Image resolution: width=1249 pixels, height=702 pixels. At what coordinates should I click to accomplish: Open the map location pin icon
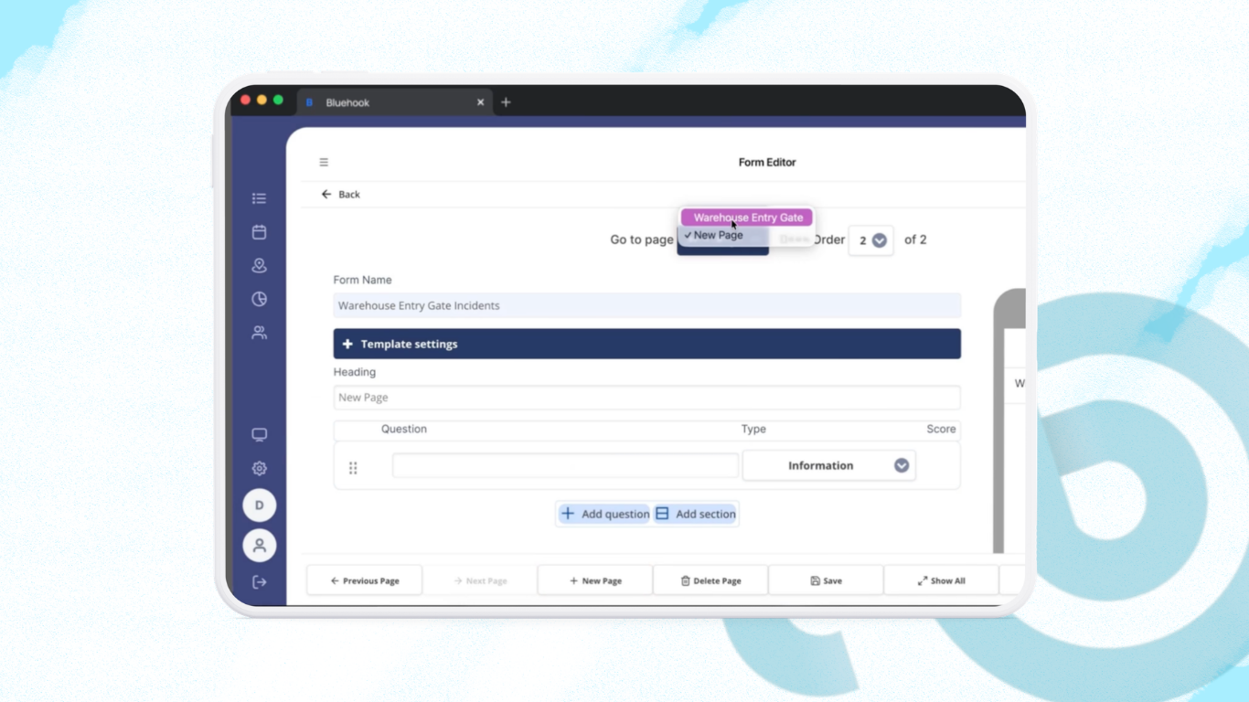tap(259, 266)
